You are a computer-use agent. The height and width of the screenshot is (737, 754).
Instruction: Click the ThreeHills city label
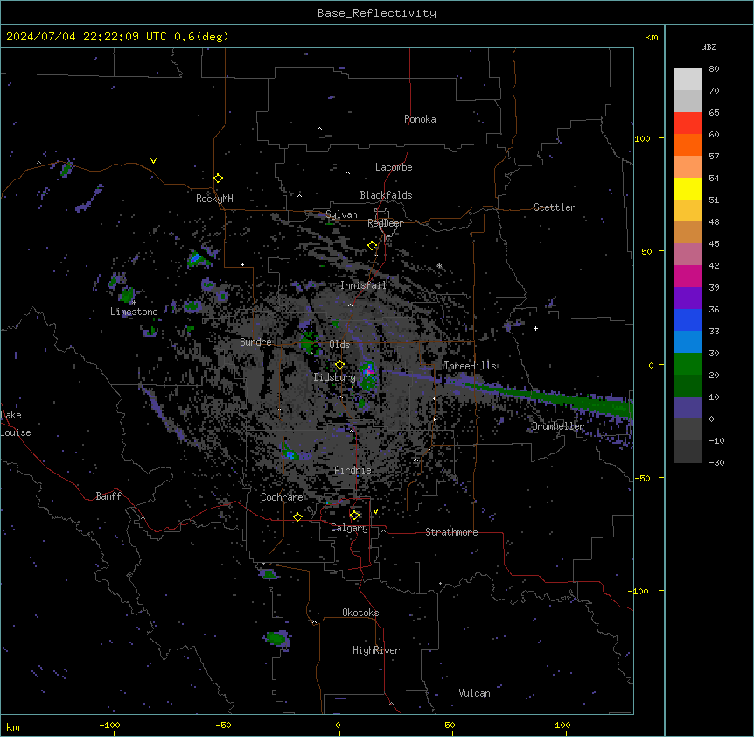pyautogui.click(x=470, y=366)
